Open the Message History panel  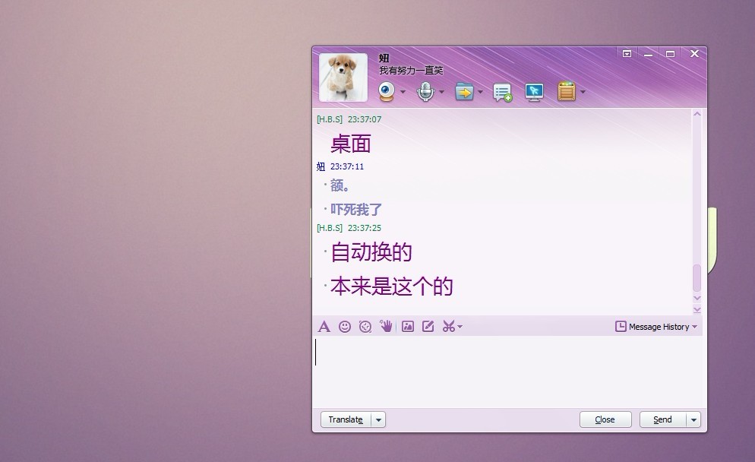coord(655,327)
